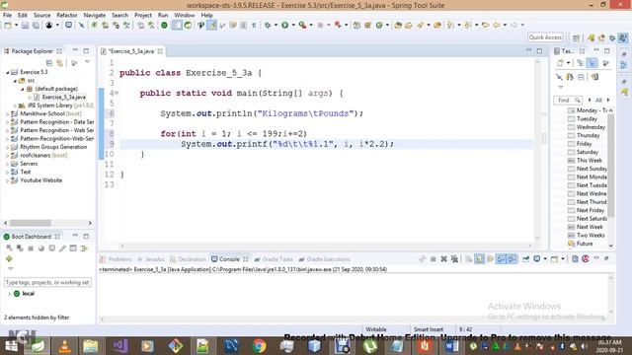This screenshot has height=355, width=632.
Task: Open the Project menu
Action: coord(143,16)
